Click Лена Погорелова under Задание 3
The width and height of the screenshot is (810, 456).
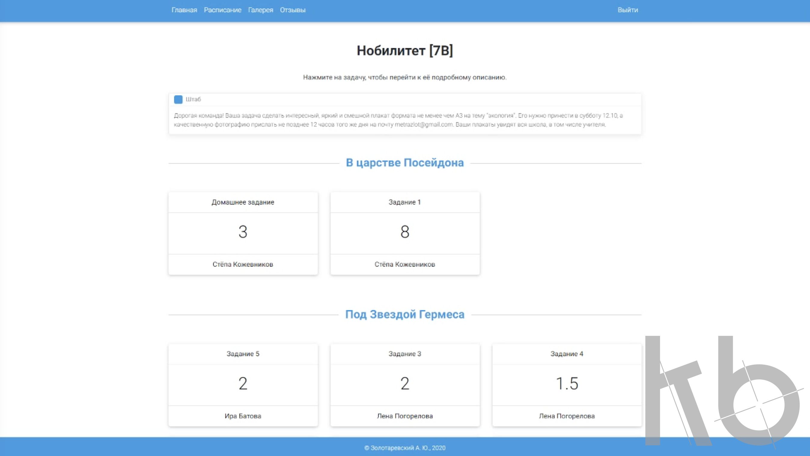pos(405,416)
